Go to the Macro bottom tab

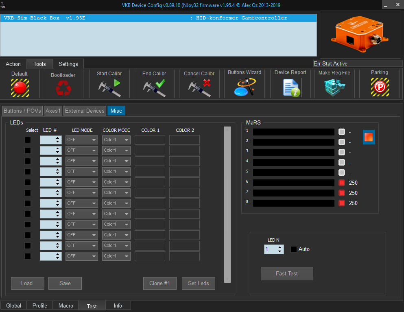point(66,305)
